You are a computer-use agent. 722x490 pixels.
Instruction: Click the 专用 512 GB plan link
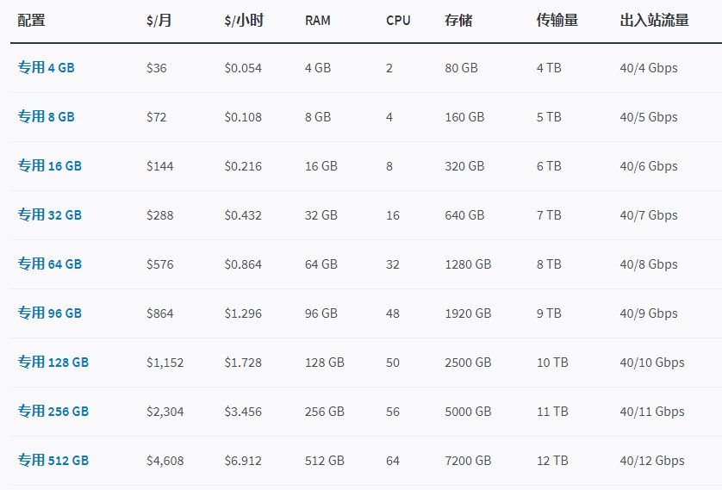pos(53,461)
